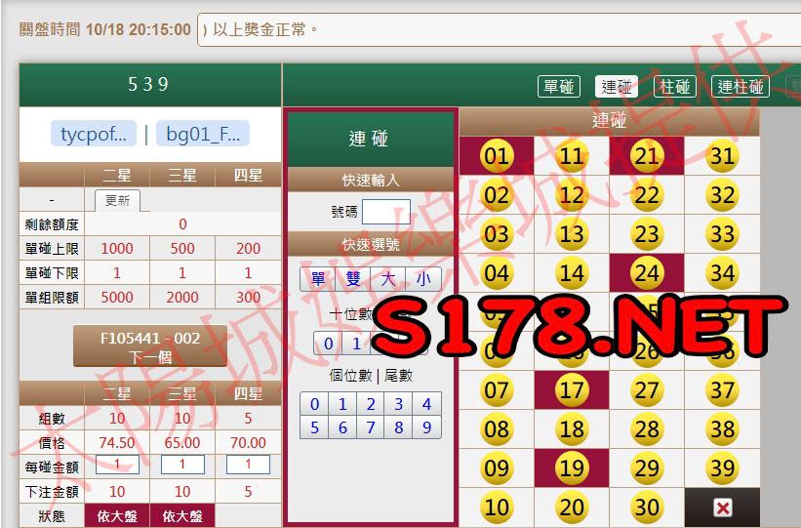Open the tycpof... account link
Screen dimensions: 801x528
click(94, 134)
